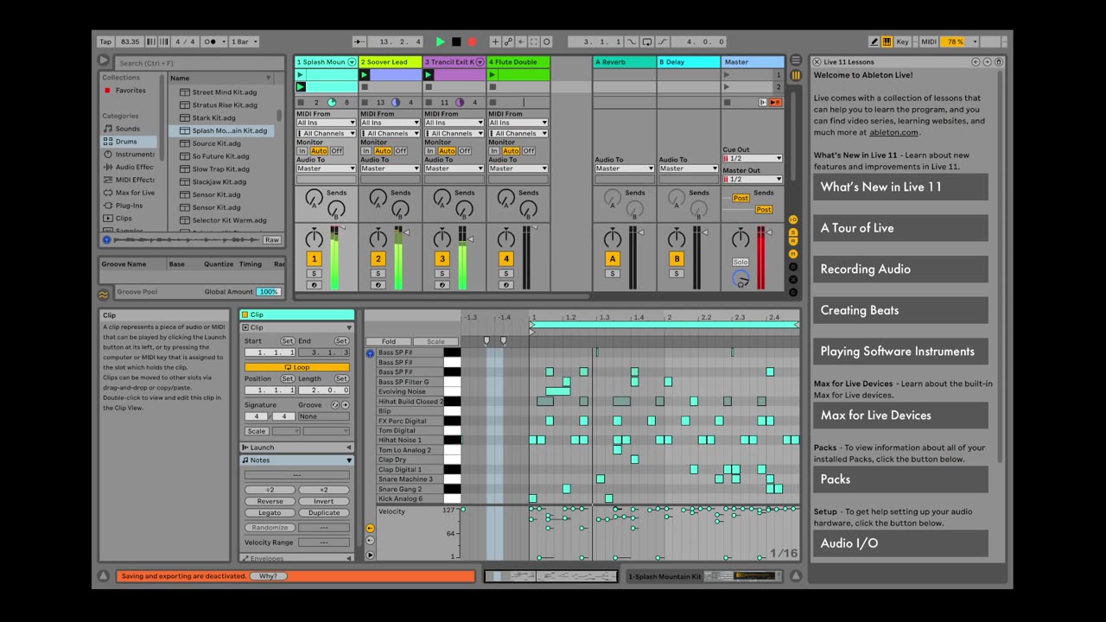This screenshot has width=1106, height=622.
Task: Toggle the MIDI Map Mode switch
Action: point(928,41)
